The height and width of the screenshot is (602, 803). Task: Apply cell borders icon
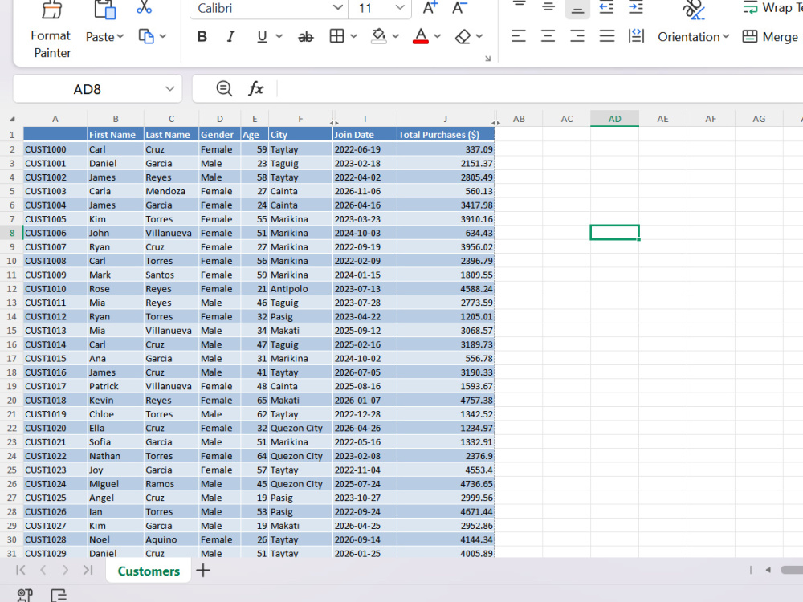[336, 36]
